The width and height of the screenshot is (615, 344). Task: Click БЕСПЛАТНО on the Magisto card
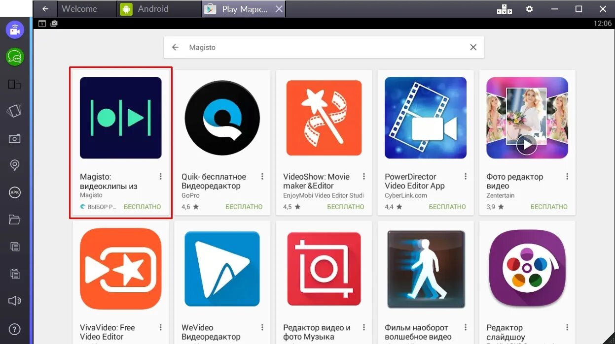143,207
